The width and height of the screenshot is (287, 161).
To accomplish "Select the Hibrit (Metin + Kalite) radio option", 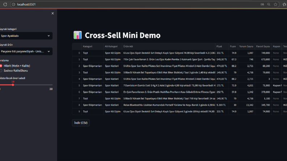I will click(x=15, y=66).
